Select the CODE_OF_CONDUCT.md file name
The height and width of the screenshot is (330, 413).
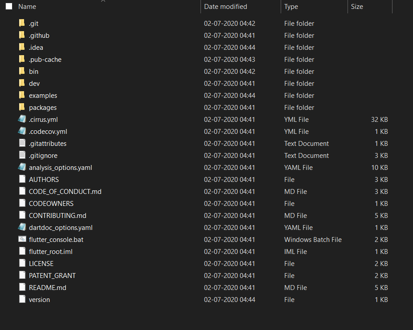(65, 192)
